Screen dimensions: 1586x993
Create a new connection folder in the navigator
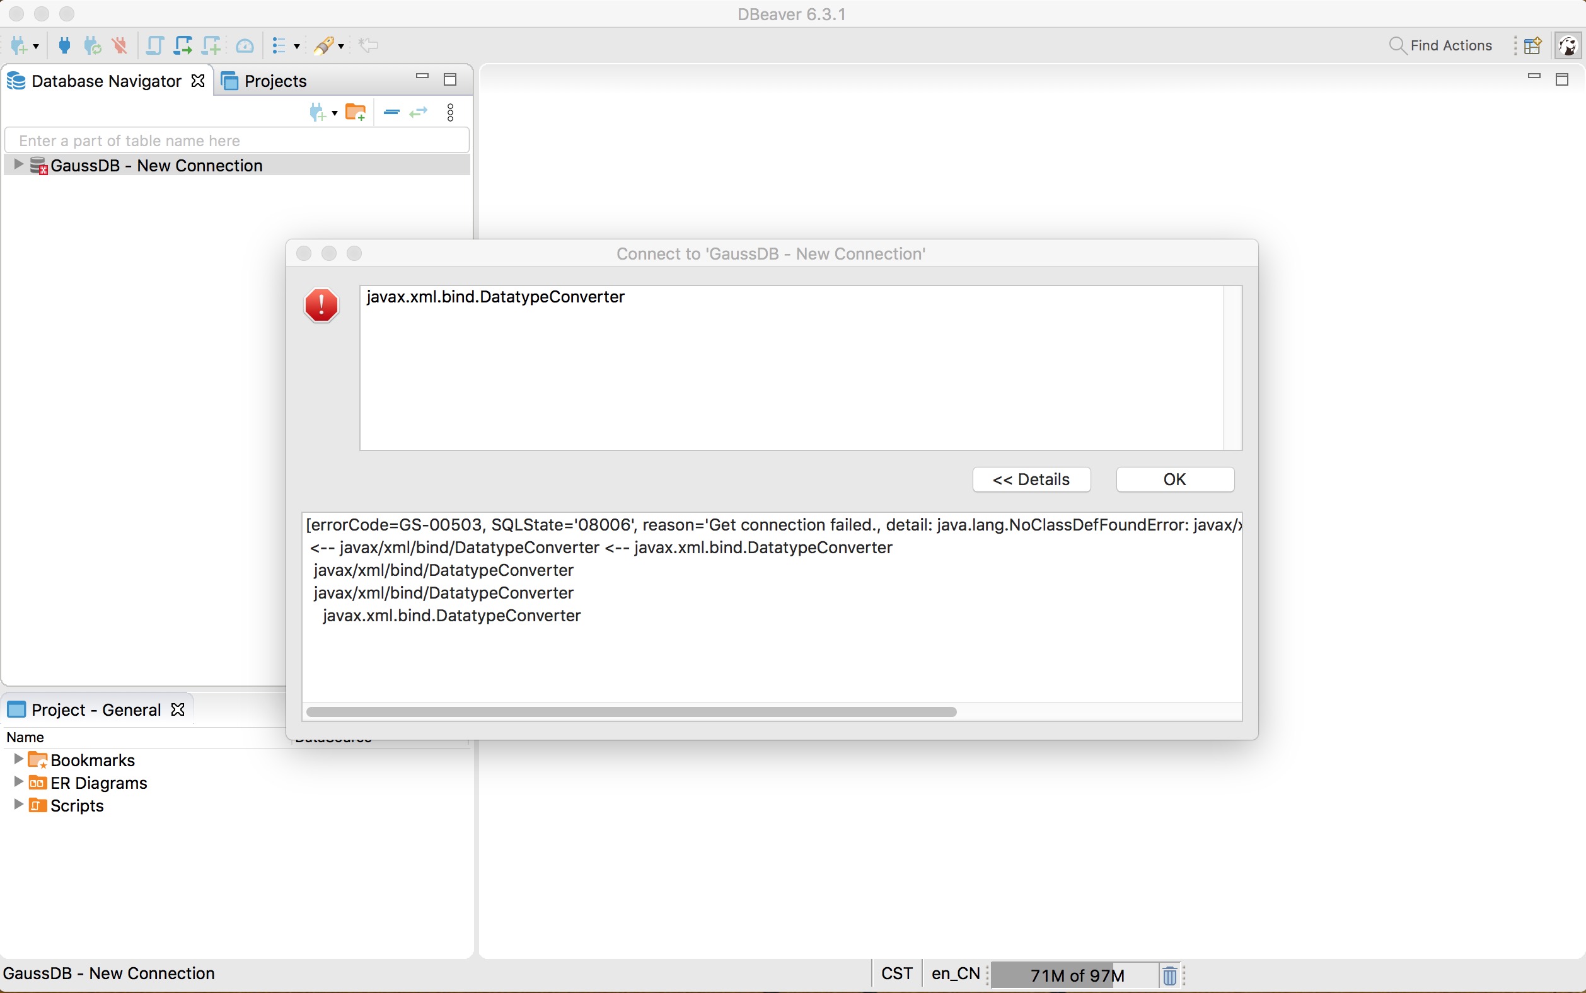point(356,112)
